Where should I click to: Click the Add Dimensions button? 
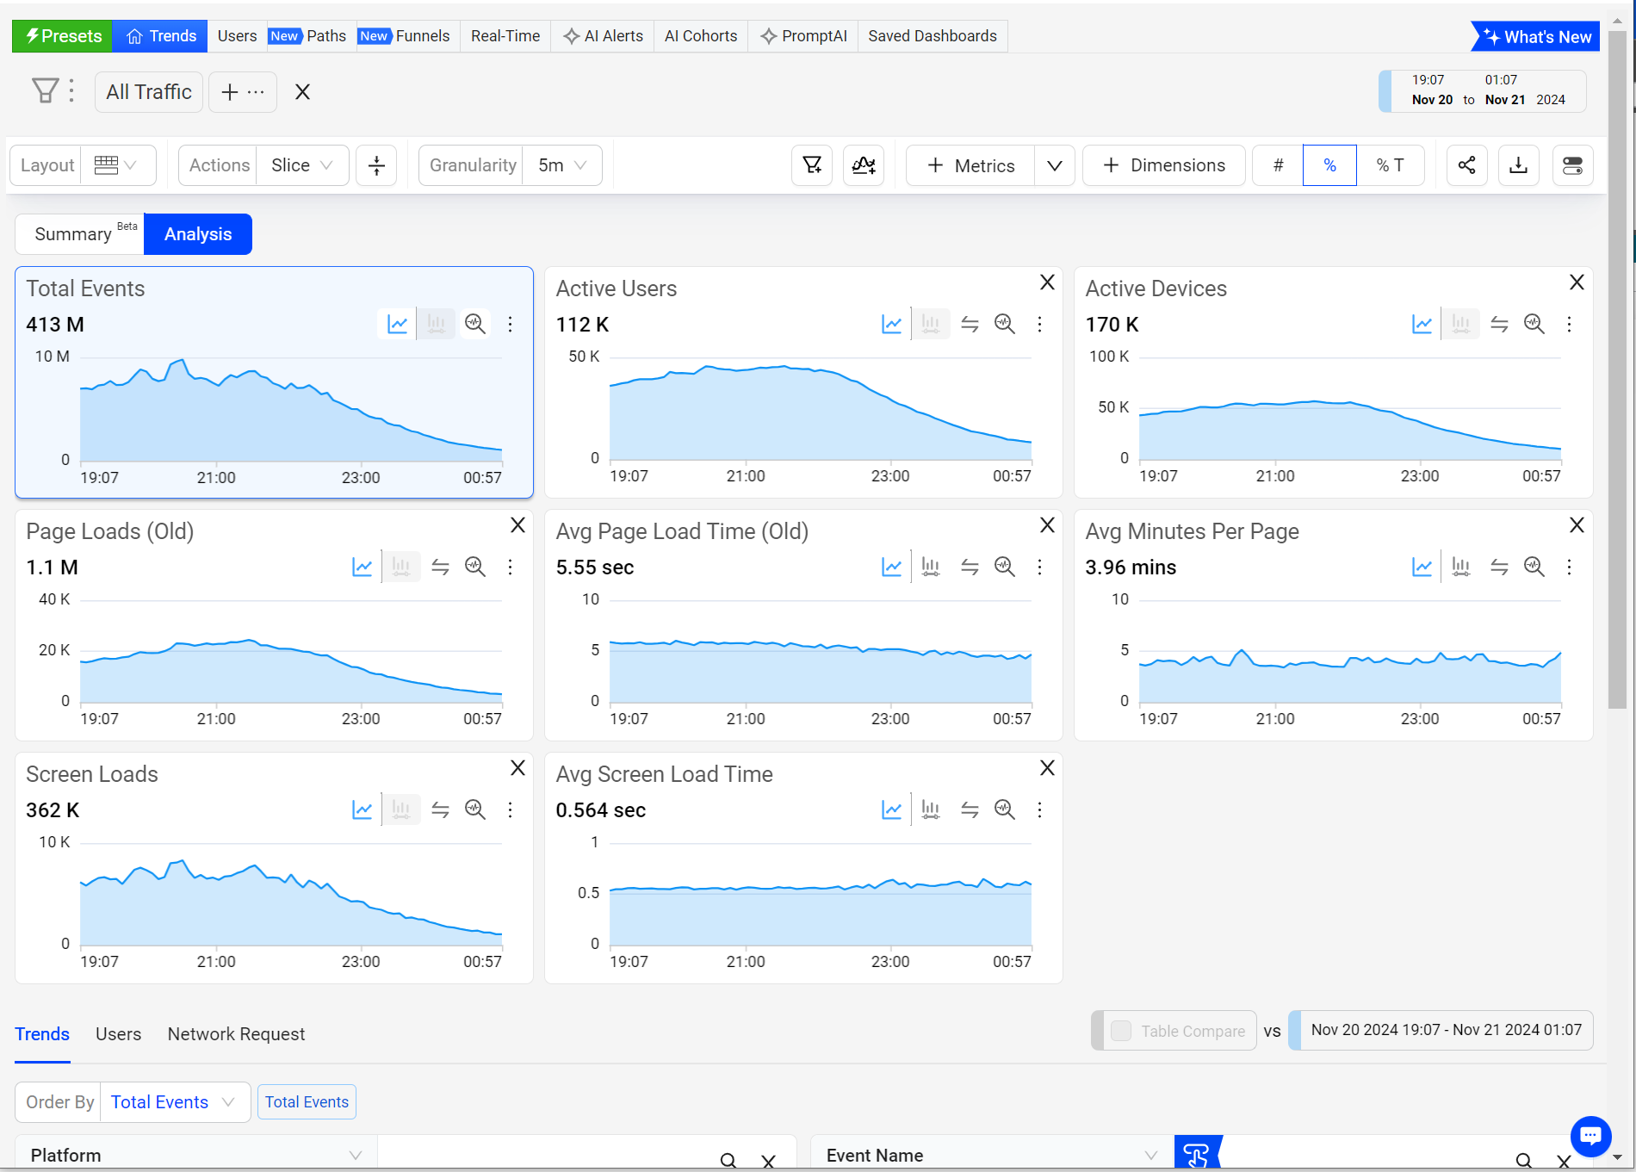pyautogui.click(x=1163, y=165)
